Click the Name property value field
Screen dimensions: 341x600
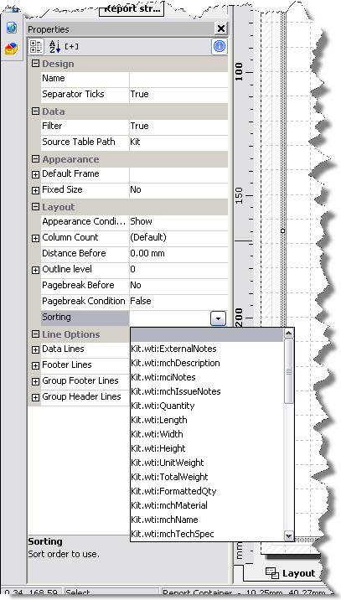[x=178, y=79]
